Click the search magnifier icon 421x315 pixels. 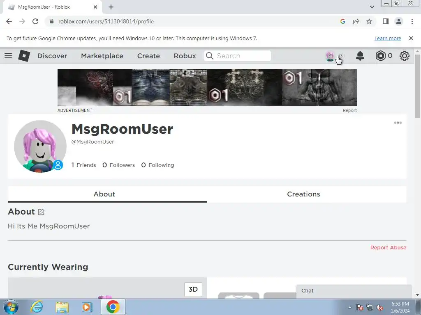(209, 56)
